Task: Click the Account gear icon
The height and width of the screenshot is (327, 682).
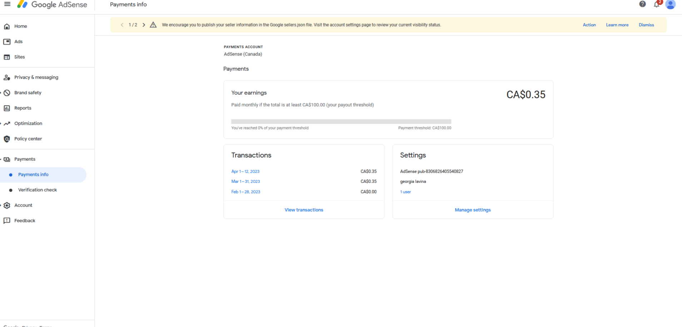Action: pos(7,205)
